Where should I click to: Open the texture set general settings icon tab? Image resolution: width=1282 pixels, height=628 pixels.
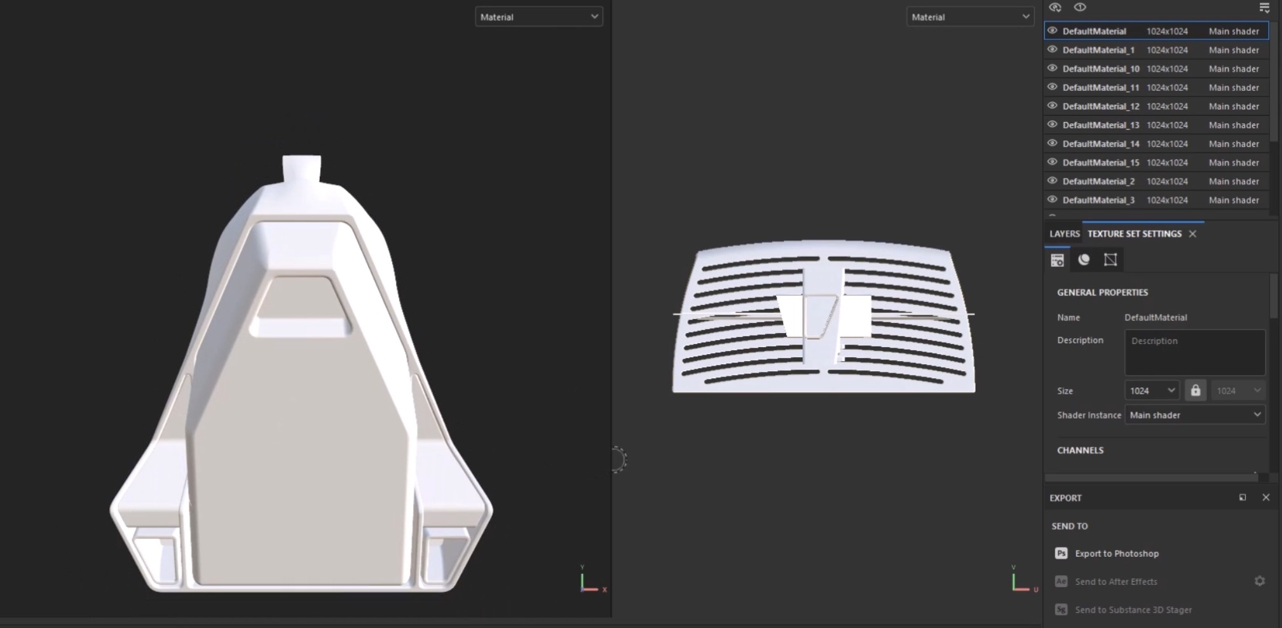1057,260
